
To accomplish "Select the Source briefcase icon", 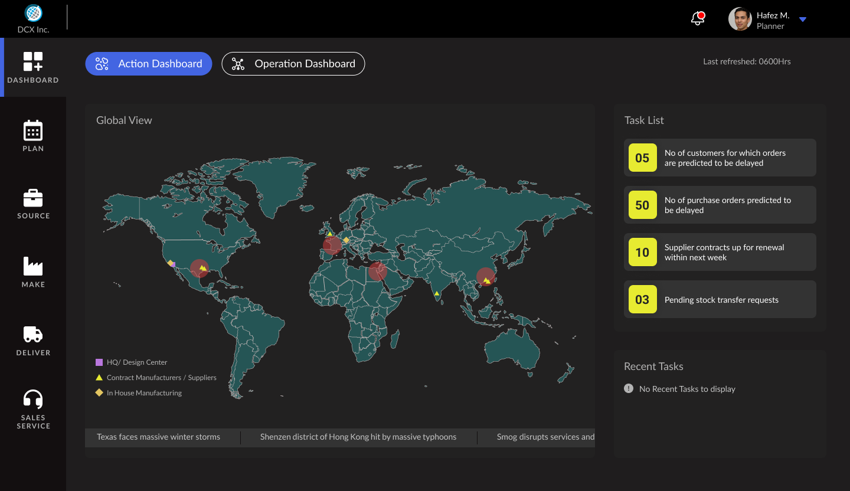I will 33,198.
